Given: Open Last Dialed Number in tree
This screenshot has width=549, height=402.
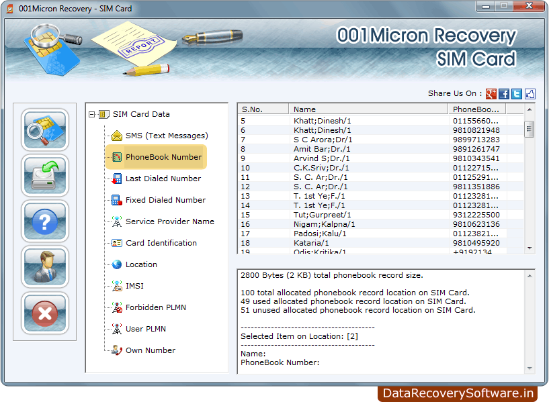Looking at the screenshot, I should [163, 179].
